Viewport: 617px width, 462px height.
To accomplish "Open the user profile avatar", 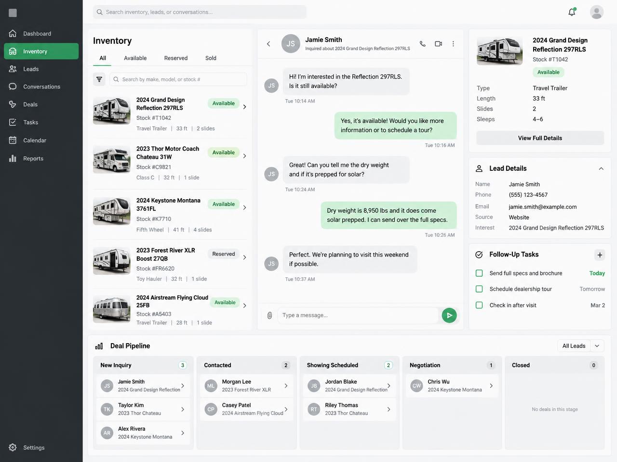I will 597,12.
